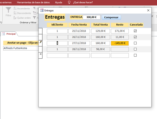Click the lightbulb ¿Qué desea hacer? icon
Screen dimensions: 157x119
coord(69,3)
